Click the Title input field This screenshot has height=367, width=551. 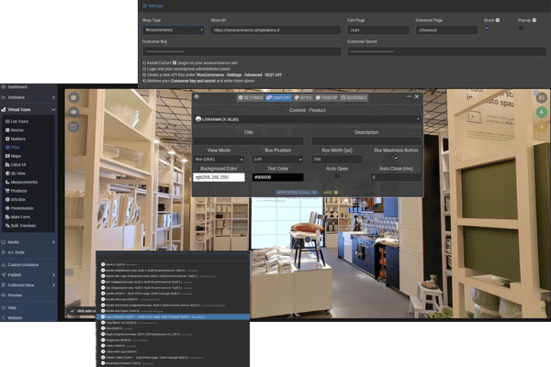point(249,140)
